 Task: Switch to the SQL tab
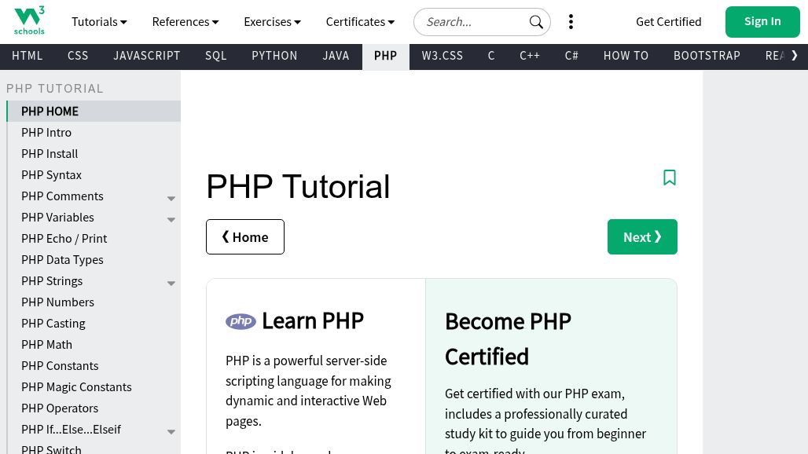(216, 56)
